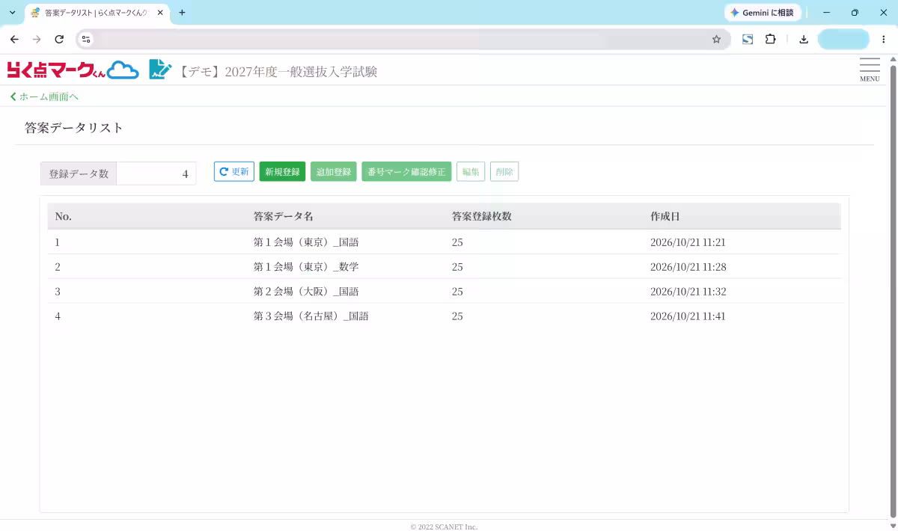Go back using browser back arrow

point(14,40)
